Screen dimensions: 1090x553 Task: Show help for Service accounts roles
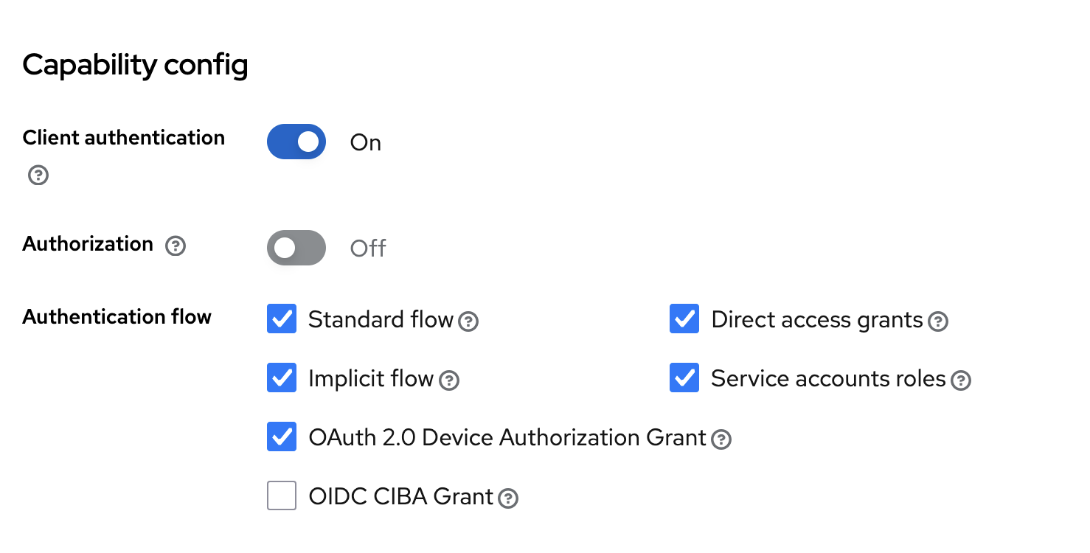(960, 380)
